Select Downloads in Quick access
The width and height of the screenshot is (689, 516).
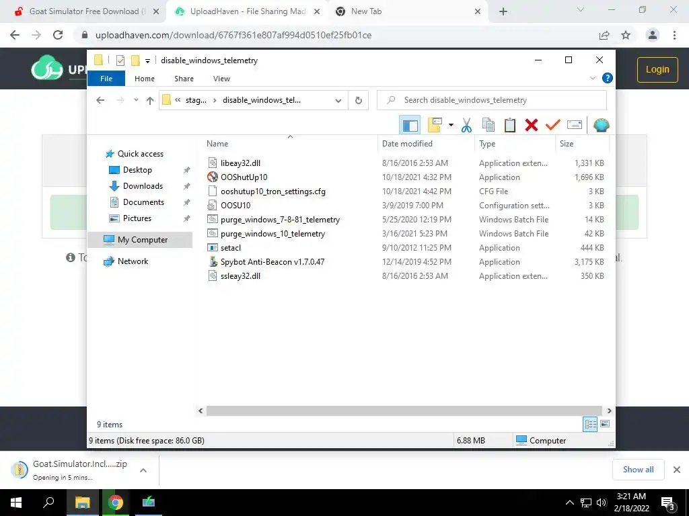tap(143, 186)
